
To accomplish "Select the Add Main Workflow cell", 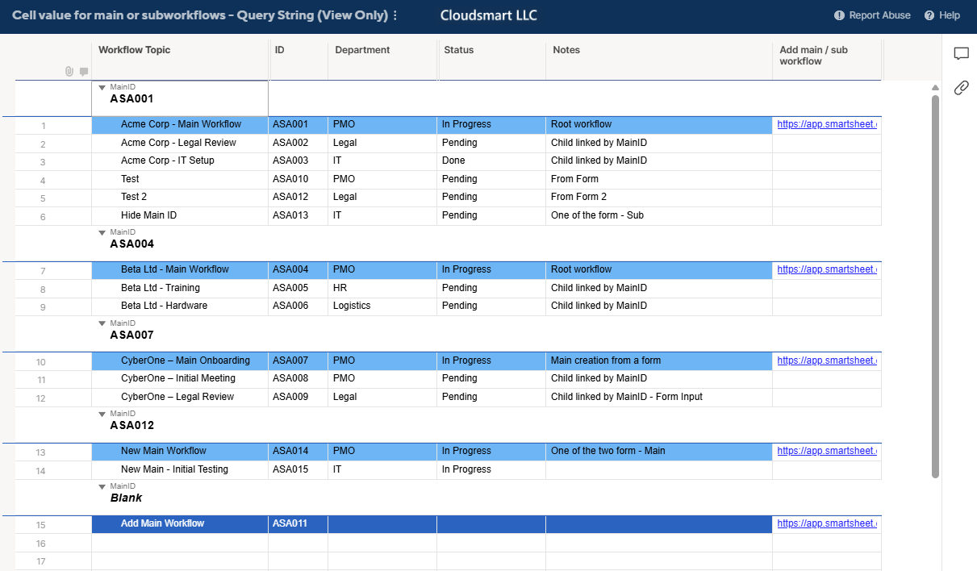I will pos(180,523).
